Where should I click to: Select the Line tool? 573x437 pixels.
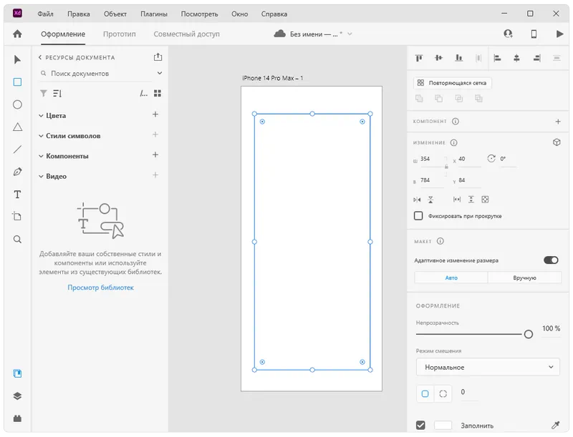coord(17,149)
